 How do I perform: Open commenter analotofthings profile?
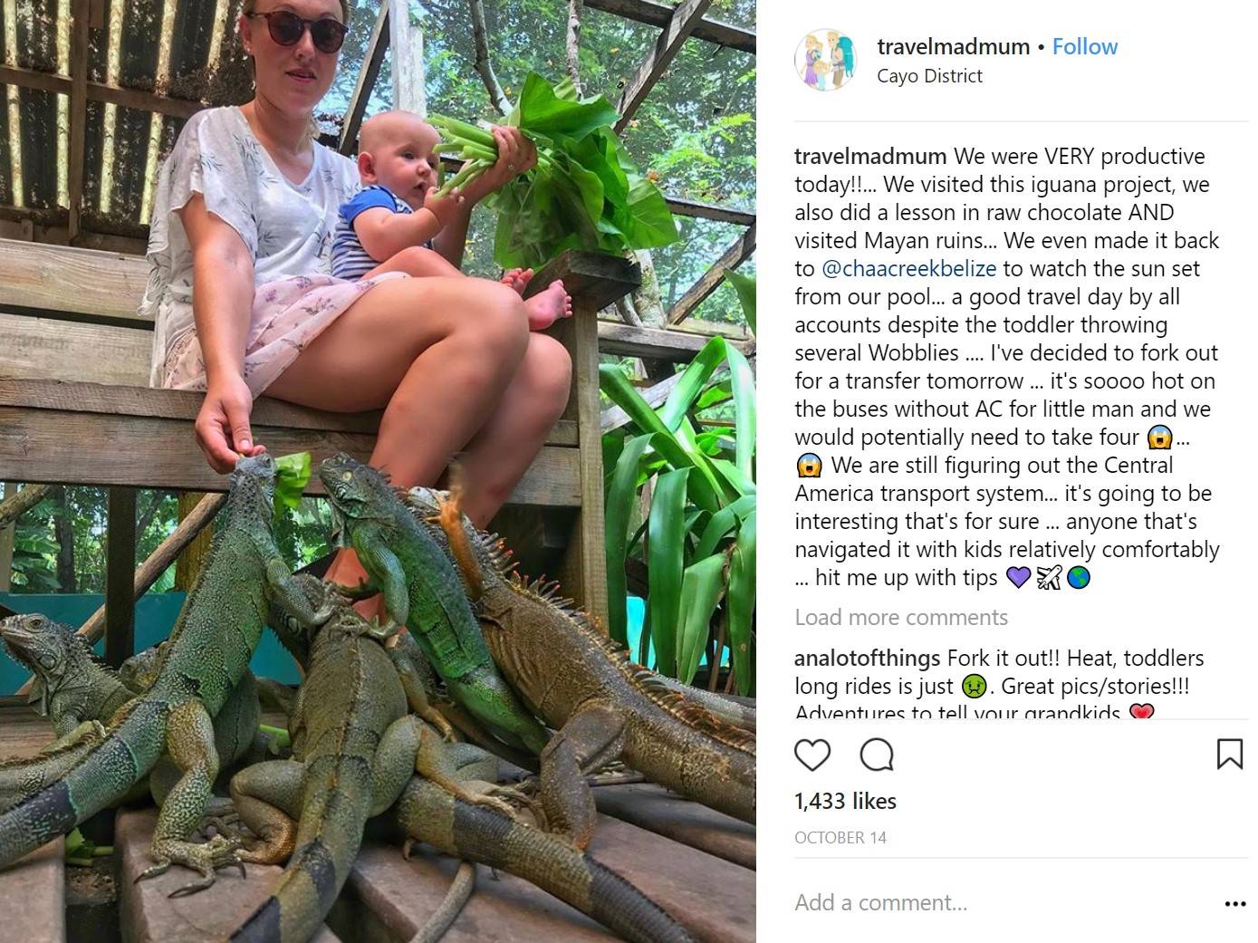[867, 659]
